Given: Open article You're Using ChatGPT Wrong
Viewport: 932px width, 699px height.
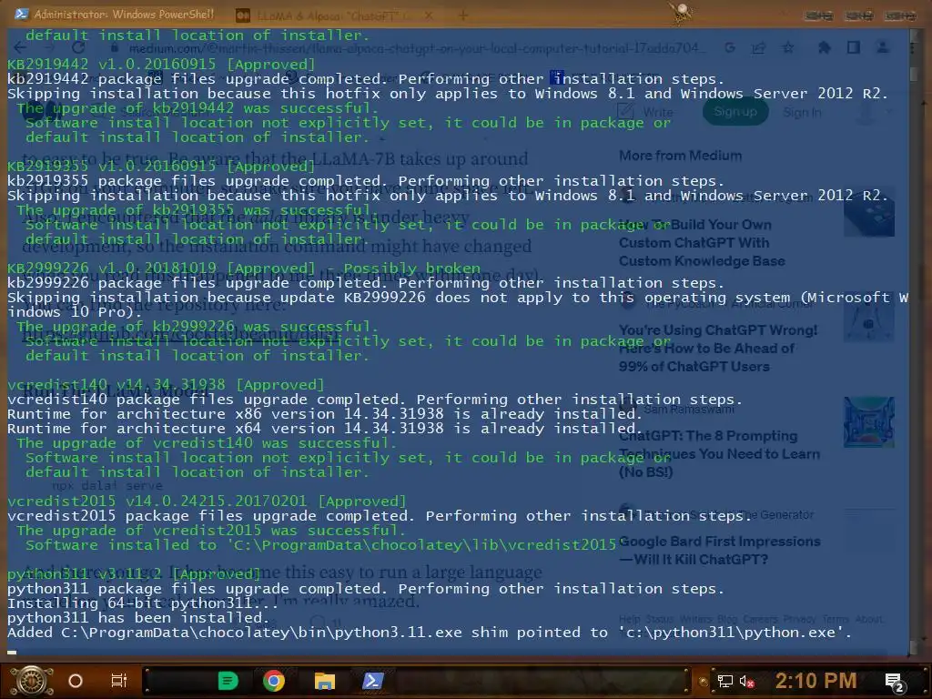Looking at the screenshot, I should [718, 349].
